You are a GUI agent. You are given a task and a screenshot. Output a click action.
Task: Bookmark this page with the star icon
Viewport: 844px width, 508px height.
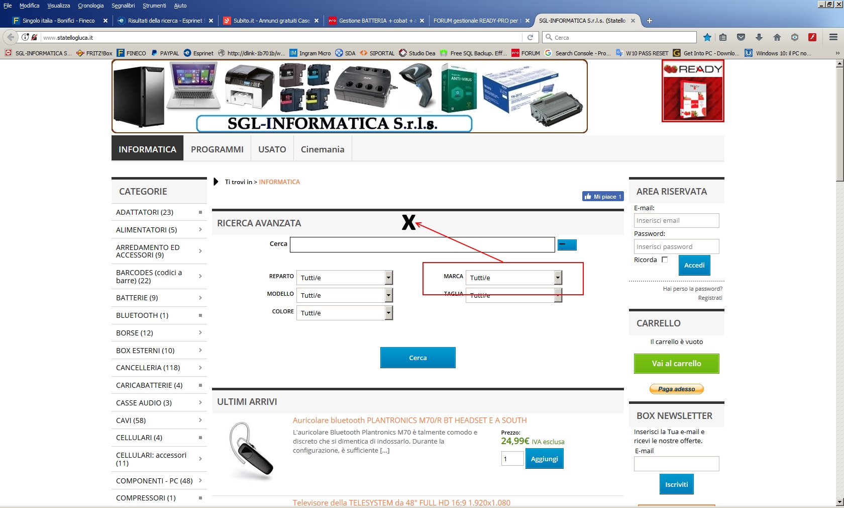707,37
